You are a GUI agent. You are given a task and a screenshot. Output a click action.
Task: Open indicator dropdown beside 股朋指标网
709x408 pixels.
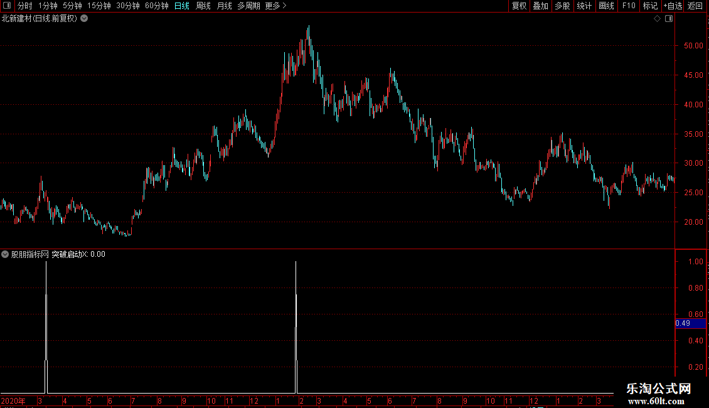coord(5,254)
